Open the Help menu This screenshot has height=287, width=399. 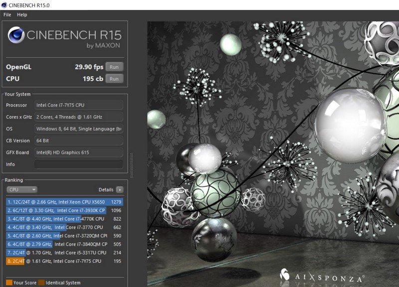(x=22, y=15)
